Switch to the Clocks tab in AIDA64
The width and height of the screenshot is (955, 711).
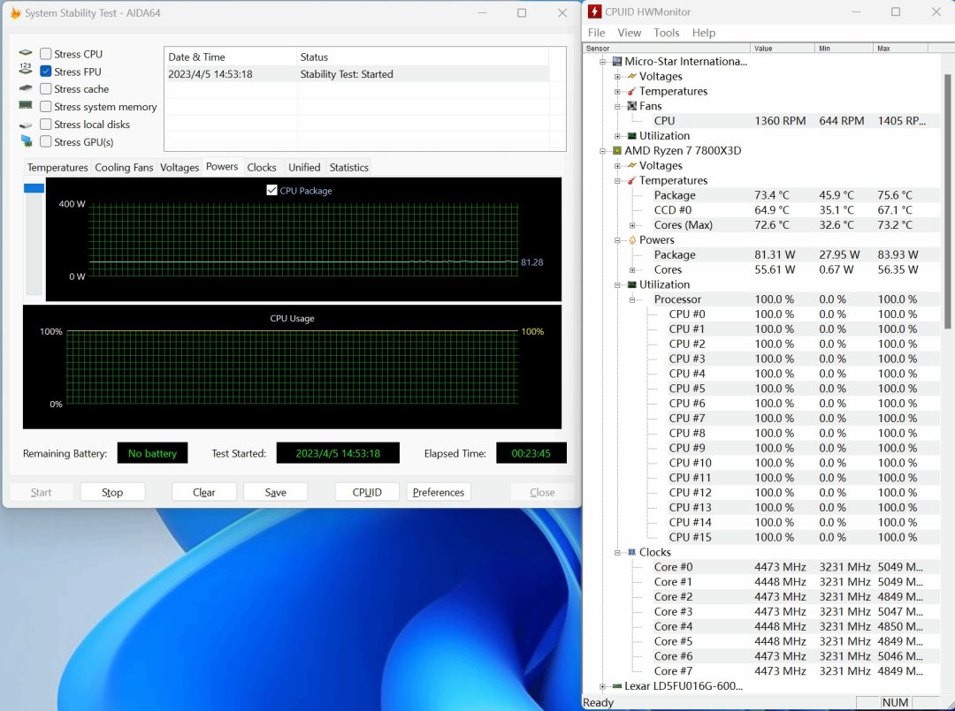[262, 167]
